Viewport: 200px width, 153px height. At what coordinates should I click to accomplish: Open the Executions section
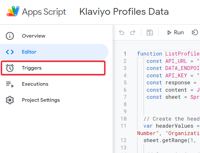(35, 84)
